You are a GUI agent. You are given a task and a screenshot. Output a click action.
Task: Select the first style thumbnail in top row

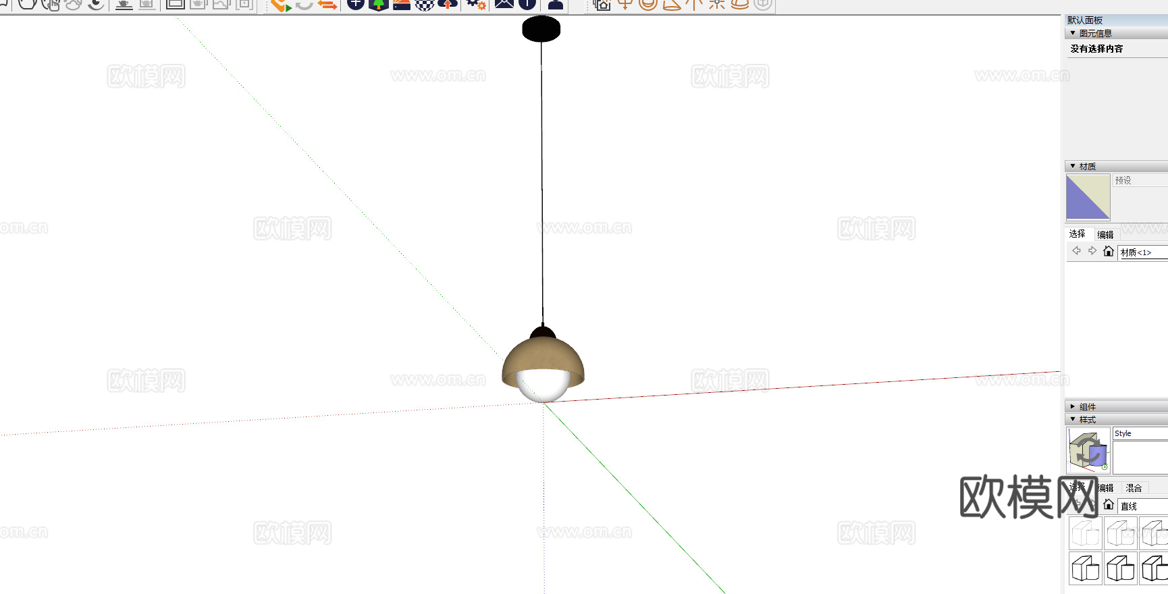click(x=1085, y=533)
